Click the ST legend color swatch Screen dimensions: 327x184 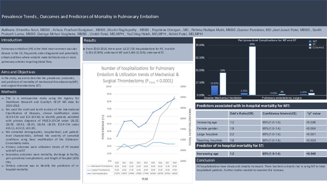[310, 44]
